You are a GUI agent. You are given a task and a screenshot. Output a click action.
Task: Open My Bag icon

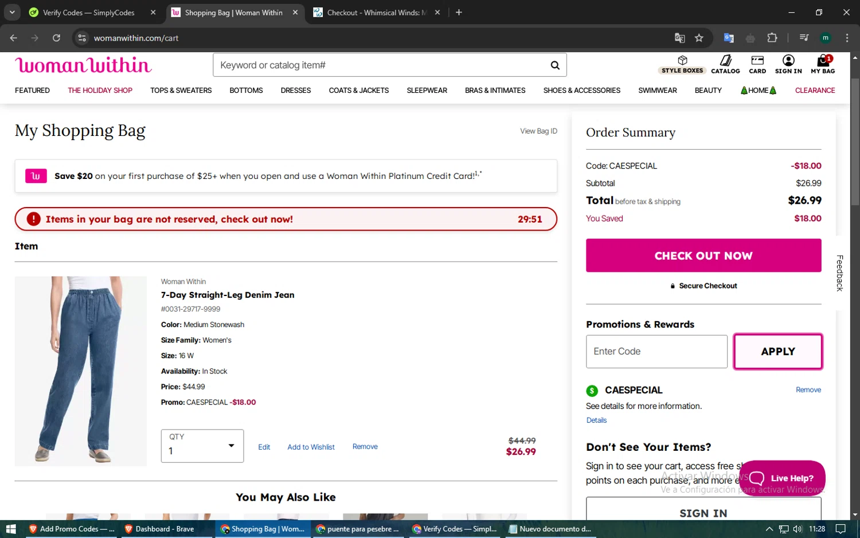(823, 64)
